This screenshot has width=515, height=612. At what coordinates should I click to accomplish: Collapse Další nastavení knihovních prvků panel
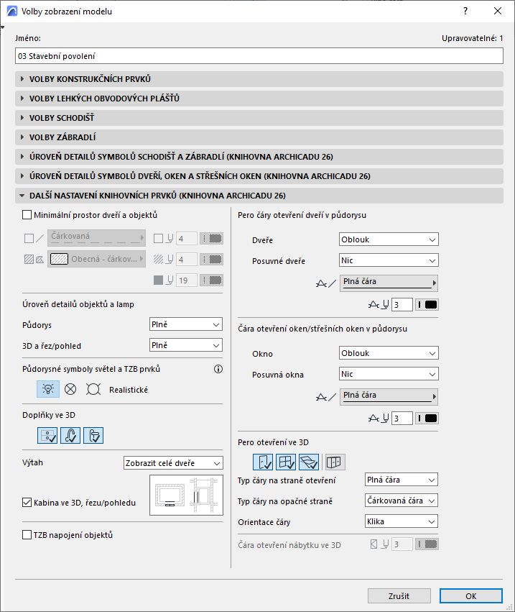tap(259, 196)
